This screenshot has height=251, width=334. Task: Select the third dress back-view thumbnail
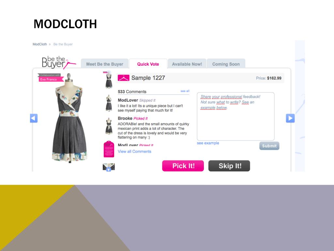click(109, 126)
